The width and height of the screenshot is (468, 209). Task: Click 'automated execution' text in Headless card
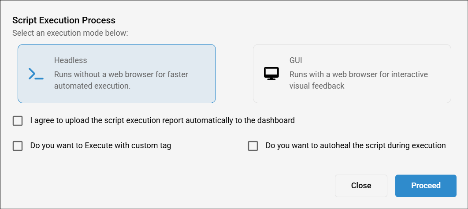(x=92, y=86)
